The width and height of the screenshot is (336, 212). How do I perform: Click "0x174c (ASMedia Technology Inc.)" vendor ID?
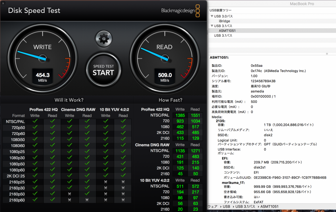point(278,71)
